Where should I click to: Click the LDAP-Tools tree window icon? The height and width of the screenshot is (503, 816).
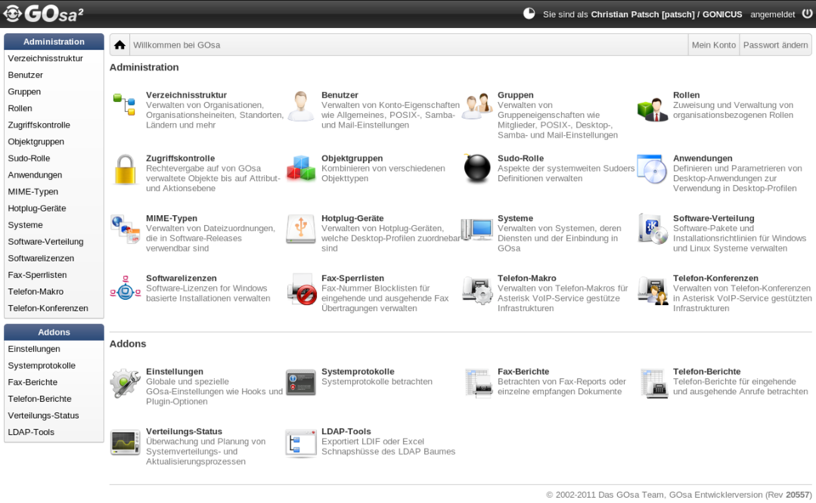301,444
